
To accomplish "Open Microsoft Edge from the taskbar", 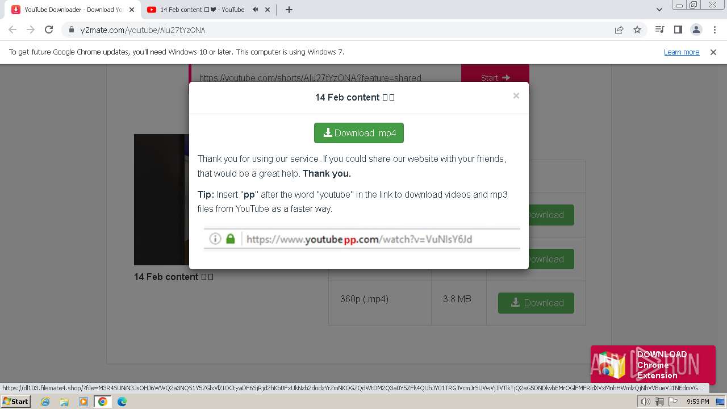I will [x=122, y=402].
